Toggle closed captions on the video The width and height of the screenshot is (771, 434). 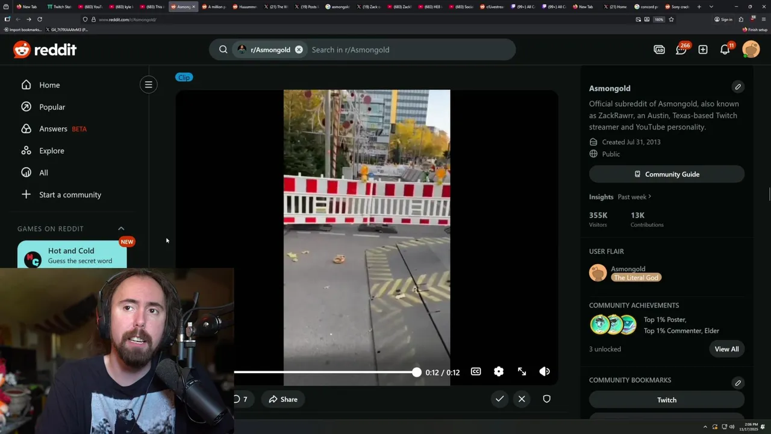click(476, 371)
